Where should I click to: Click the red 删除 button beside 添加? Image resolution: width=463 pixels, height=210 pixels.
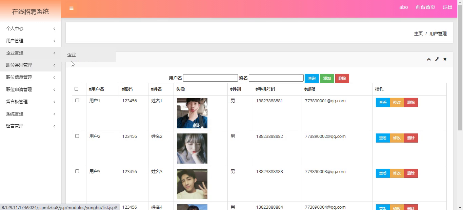(342, 78)
